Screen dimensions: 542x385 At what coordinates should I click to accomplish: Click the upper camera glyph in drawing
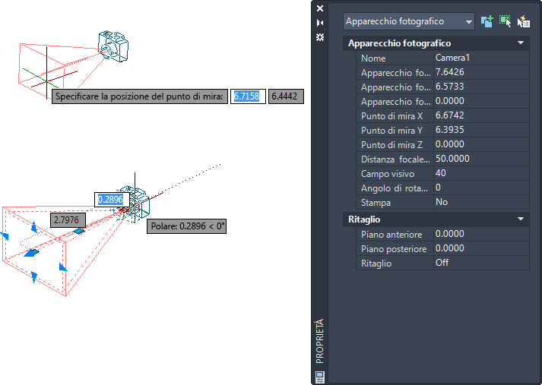[x=113, y=46]
